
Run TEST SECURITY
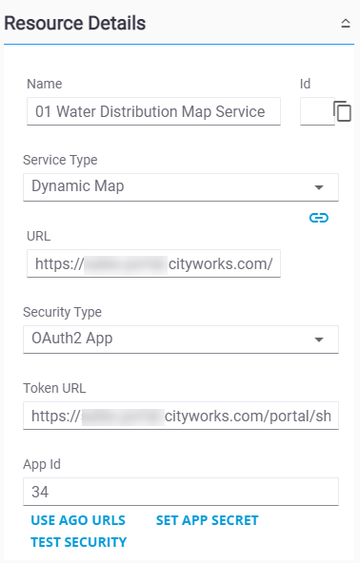tap(79, 542)
